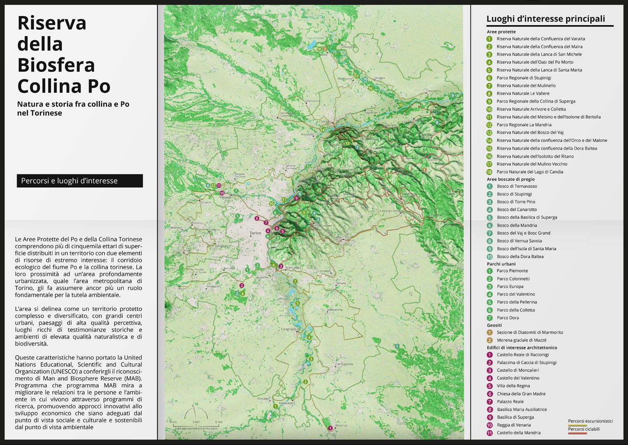Click 'Edifici di interesse architettonico' heading
This screenshot has width=628, height=445.
tap(522, 348)
